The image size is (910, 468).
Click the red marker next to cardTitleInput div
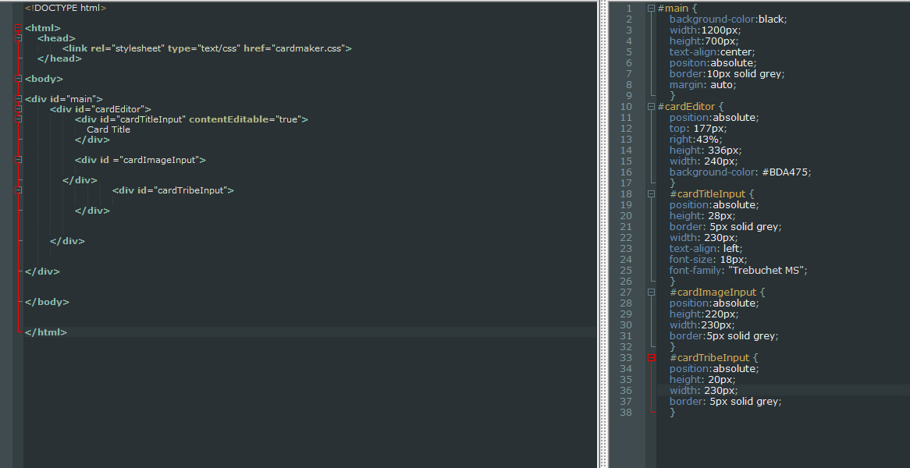pos(17,119)
